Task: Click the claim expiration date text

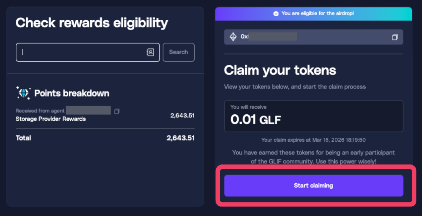Action: tap(314, 140)
